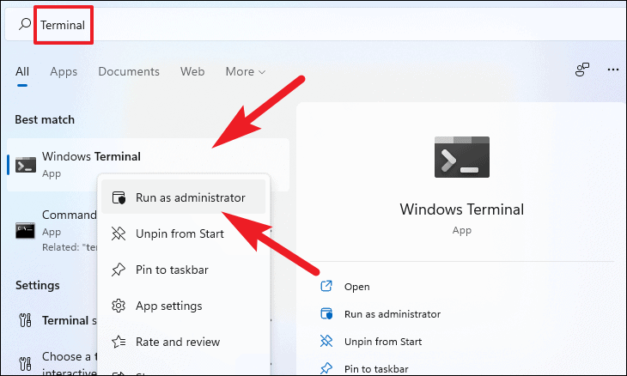This screenshot has width=627, height=376.
Task: Click Open in the preview panel
Action: pyautogui.click(x=357, y=287)
